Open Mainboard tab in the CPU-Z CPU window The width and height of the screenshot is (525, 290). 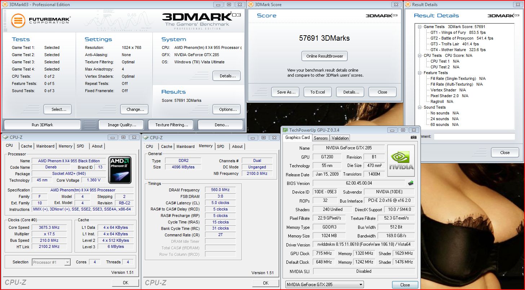(x=45, y=146)
